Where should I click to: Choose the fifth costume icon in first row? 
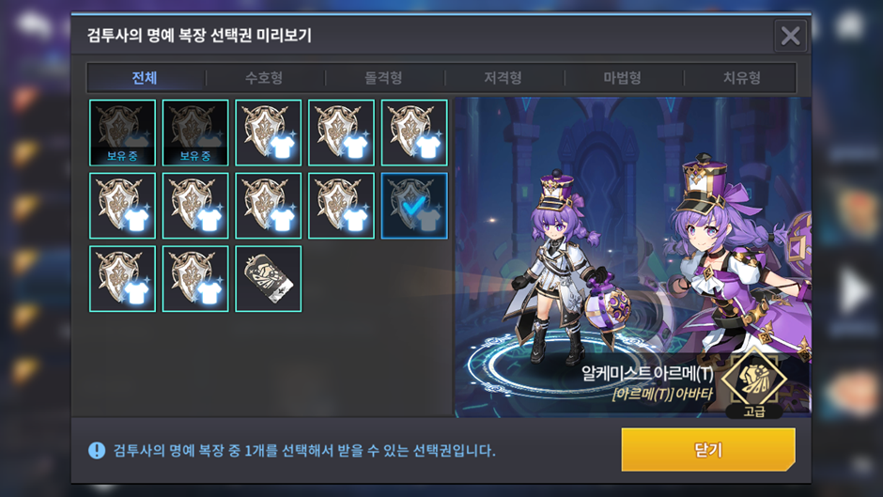pos(414,133)
